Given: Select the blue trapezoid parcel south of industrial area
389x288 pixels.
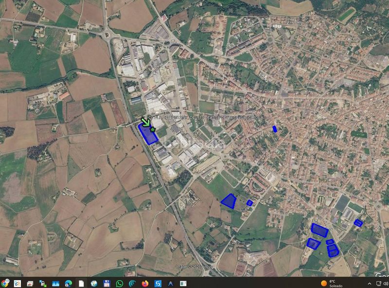Looking at the screenshot, I should point(229,201).
